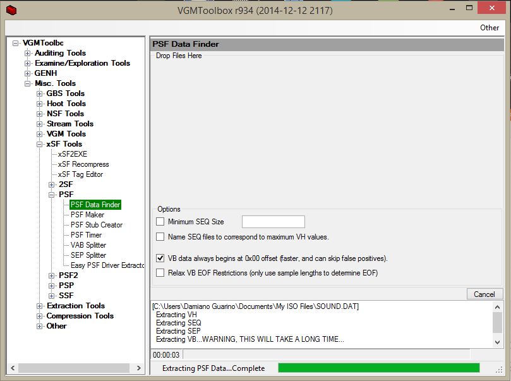Screen dimensions: 511x381
Task: Expand the Compression Tools node
Action: [39, 316]
